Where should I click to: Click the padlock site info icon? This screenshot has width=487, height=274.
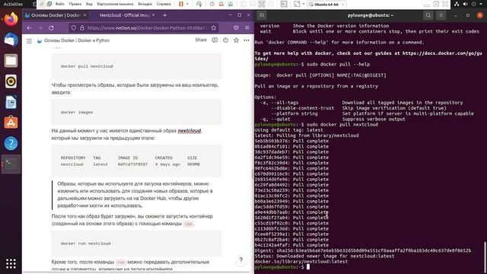82,28
